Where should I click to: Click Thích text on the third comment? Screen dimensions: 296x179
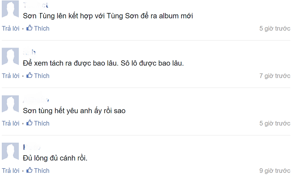(x=42, y=123)
